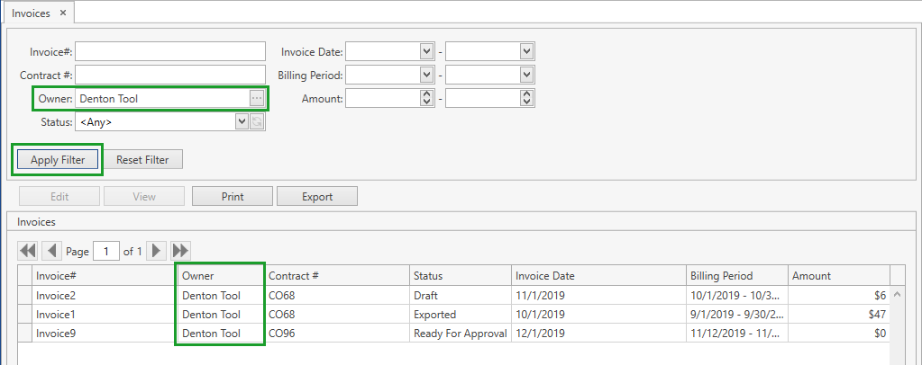Viewport: 922px width, 365px height.
Task: Go to first page of invoices
Action: pos(27,251)
